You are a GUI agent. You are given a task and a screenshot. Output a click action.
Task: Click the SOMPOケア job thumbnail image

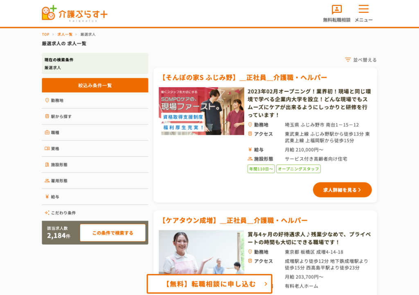tap(201, 111)
